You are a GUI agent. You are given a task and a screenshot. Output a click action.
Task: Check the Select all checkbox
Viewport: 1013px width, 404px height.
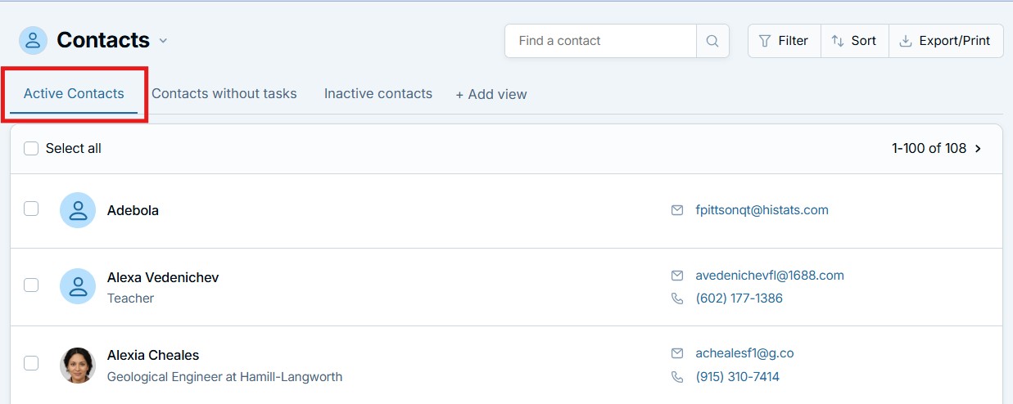pos(31,148)
